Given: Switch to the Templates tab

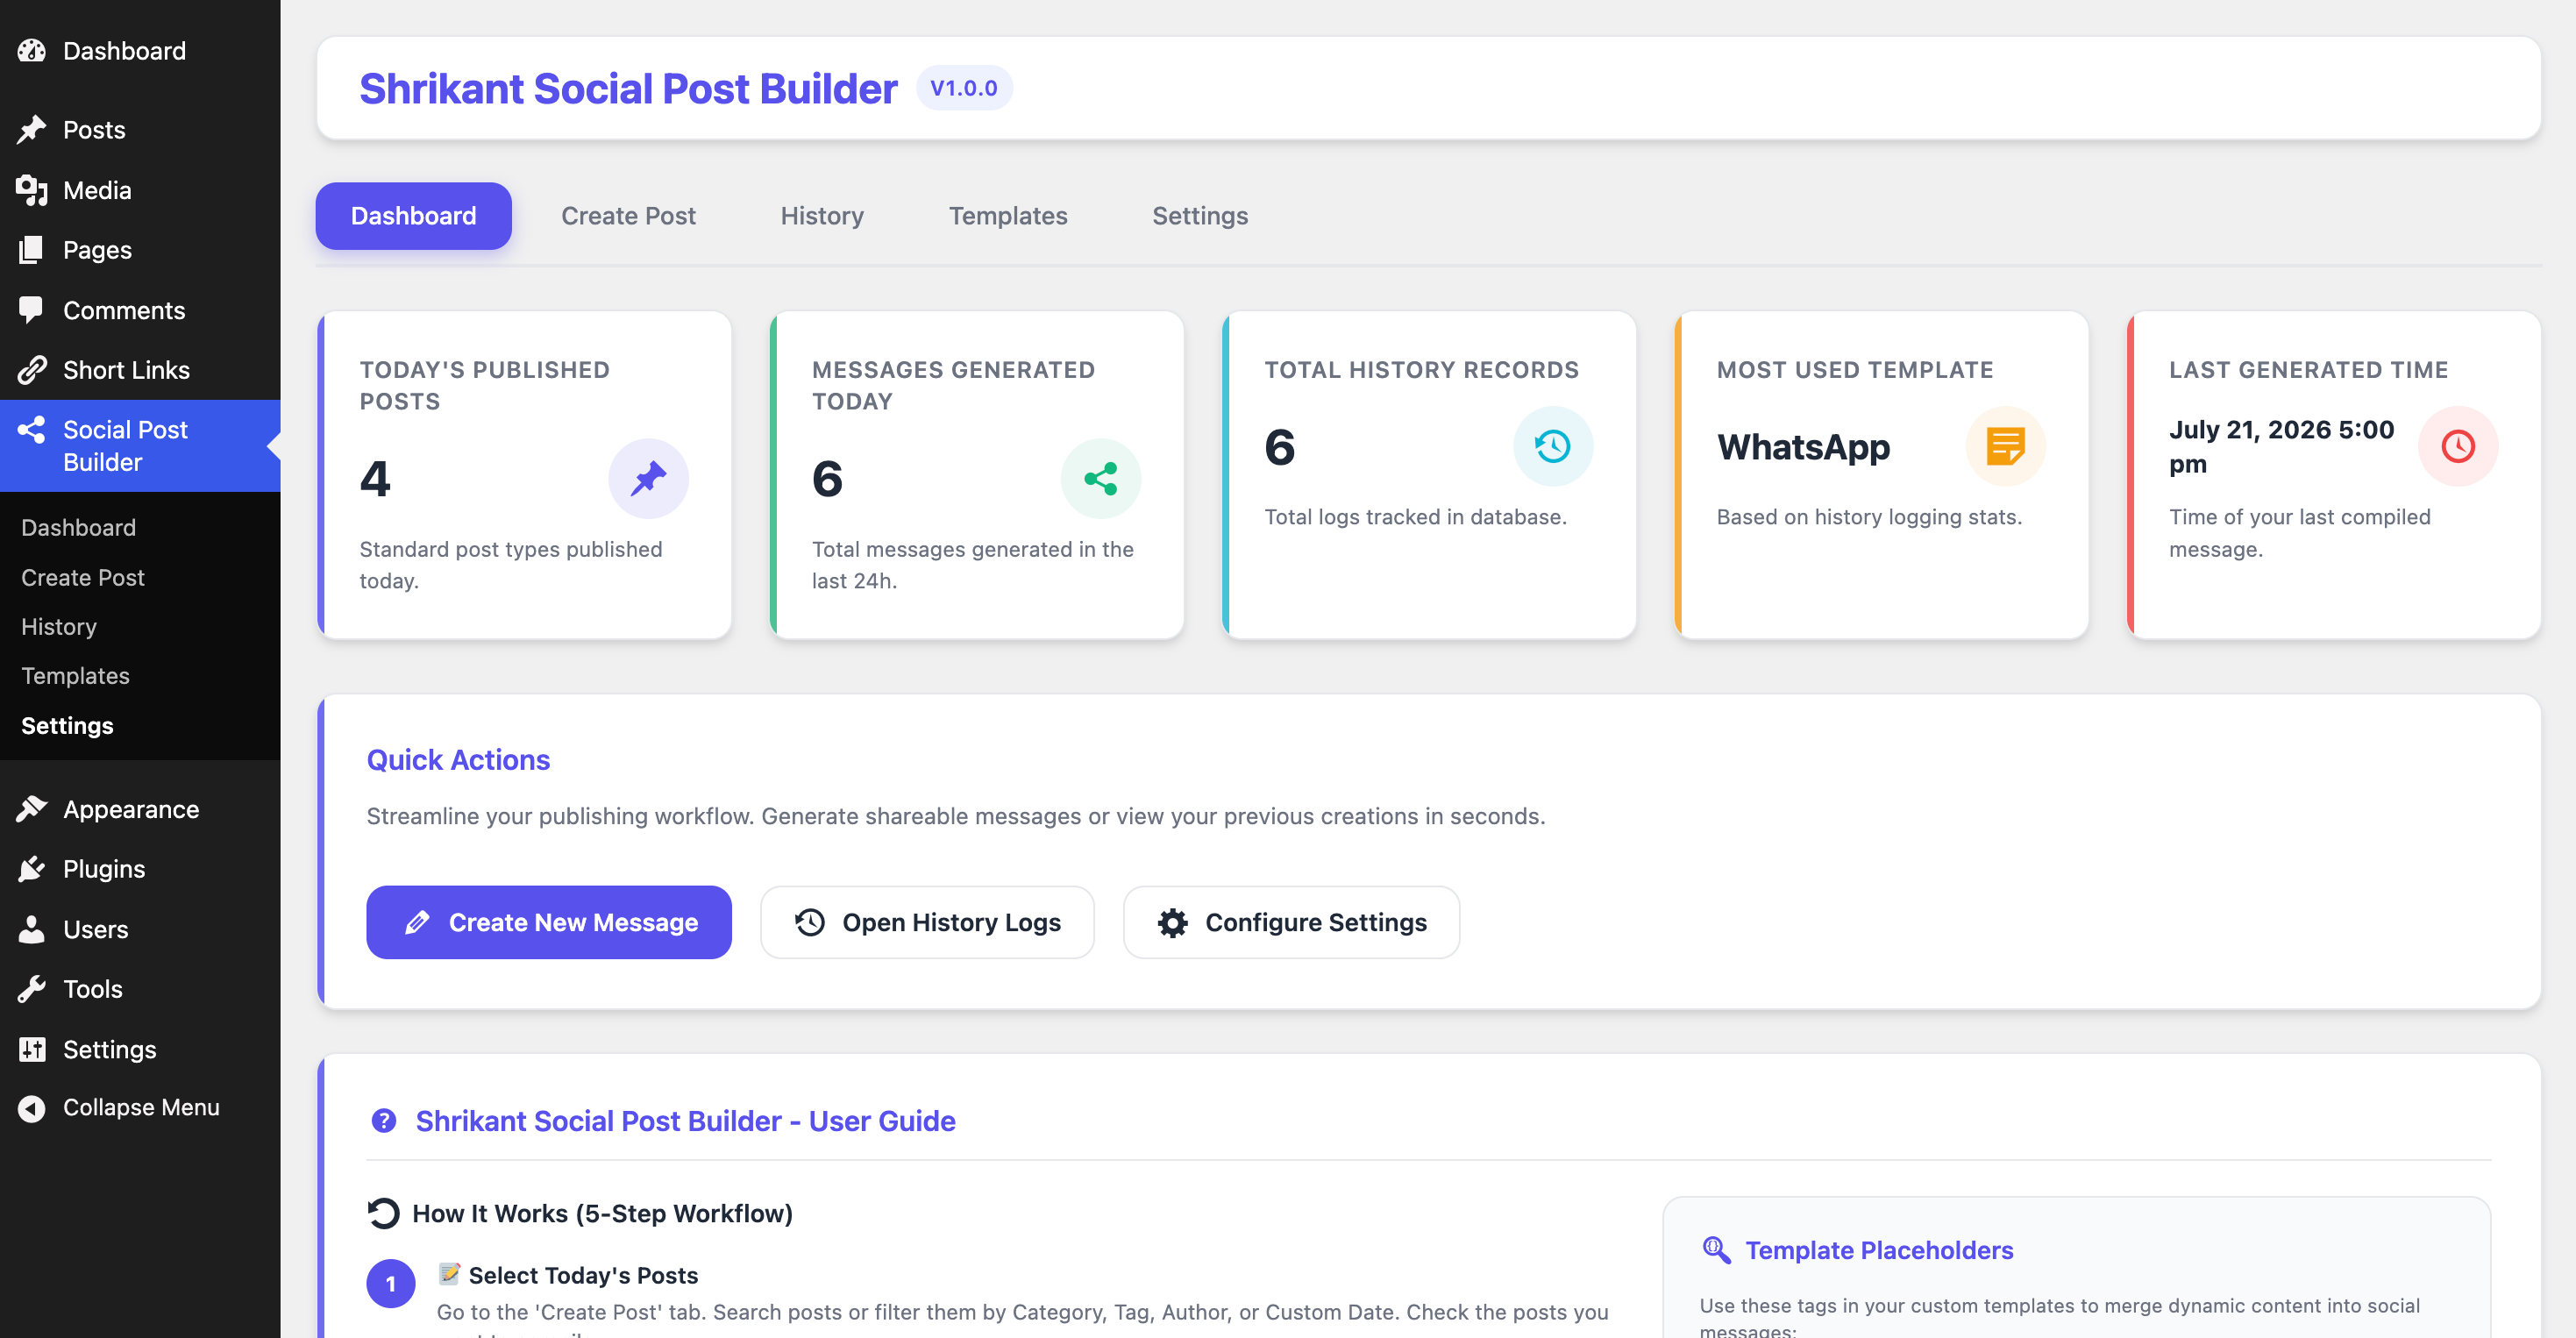Looking at the screenshot, I should pos(1008,216).
